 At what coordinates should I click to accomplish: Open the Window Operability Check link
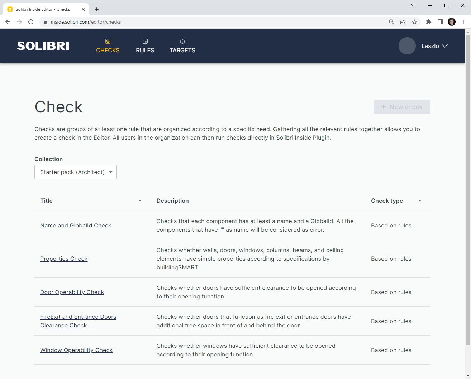(76, 350)
